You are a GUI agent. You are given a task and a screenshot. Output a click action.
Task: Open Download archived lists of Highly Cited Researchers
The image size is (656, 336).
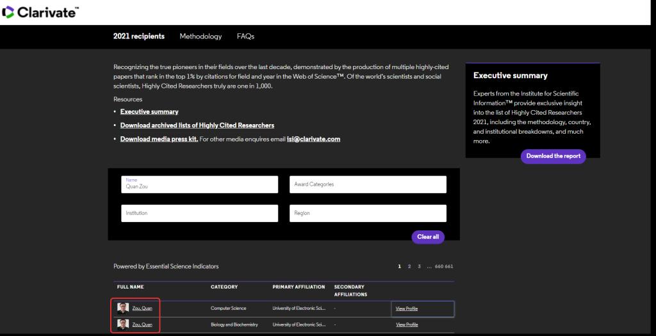click(x=197, y=125)
